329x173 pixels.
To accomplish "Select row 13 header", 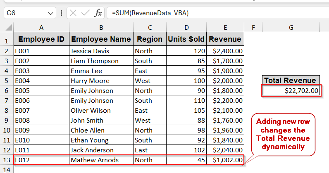I will [x=7, y=160].
